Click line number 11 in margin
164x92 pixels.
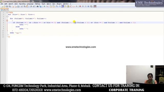pos(3,33)
